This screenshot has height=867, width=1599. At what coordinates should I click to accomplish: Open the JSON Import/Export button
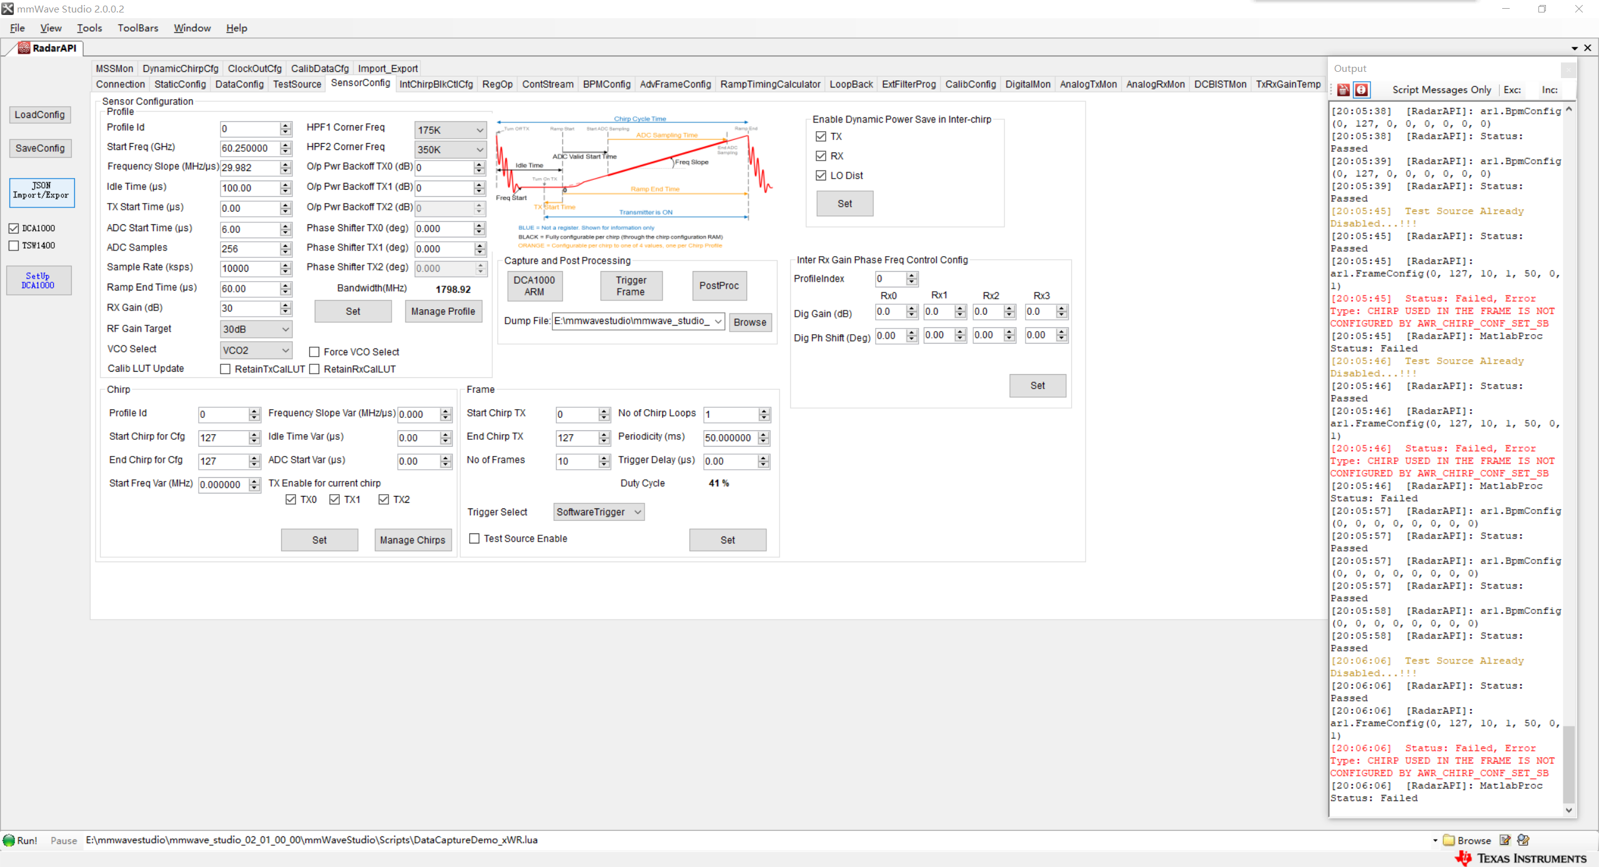click(x=41, y=192)
